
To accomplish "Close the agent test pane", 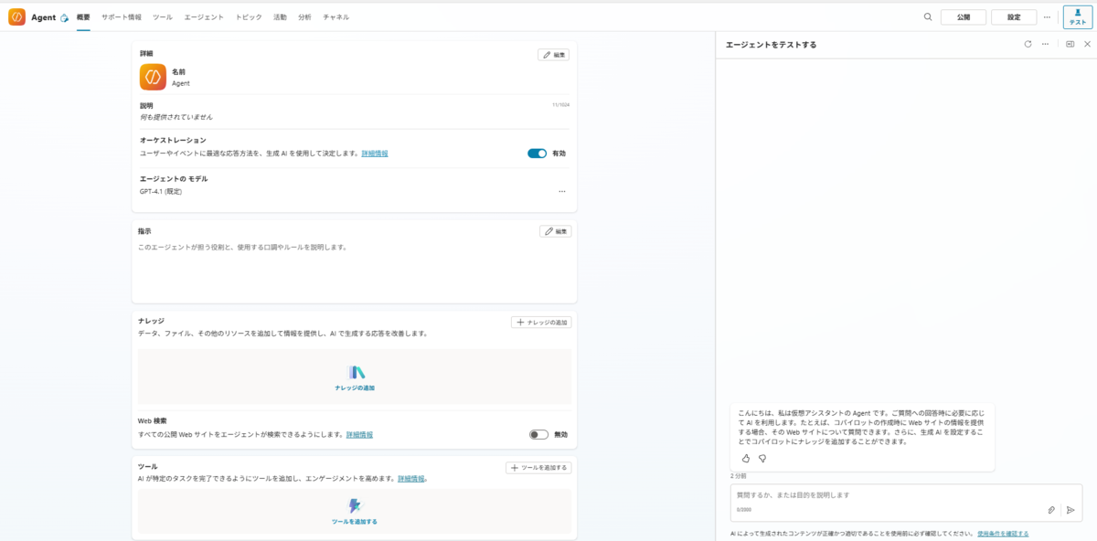I will pos(1087,44).
